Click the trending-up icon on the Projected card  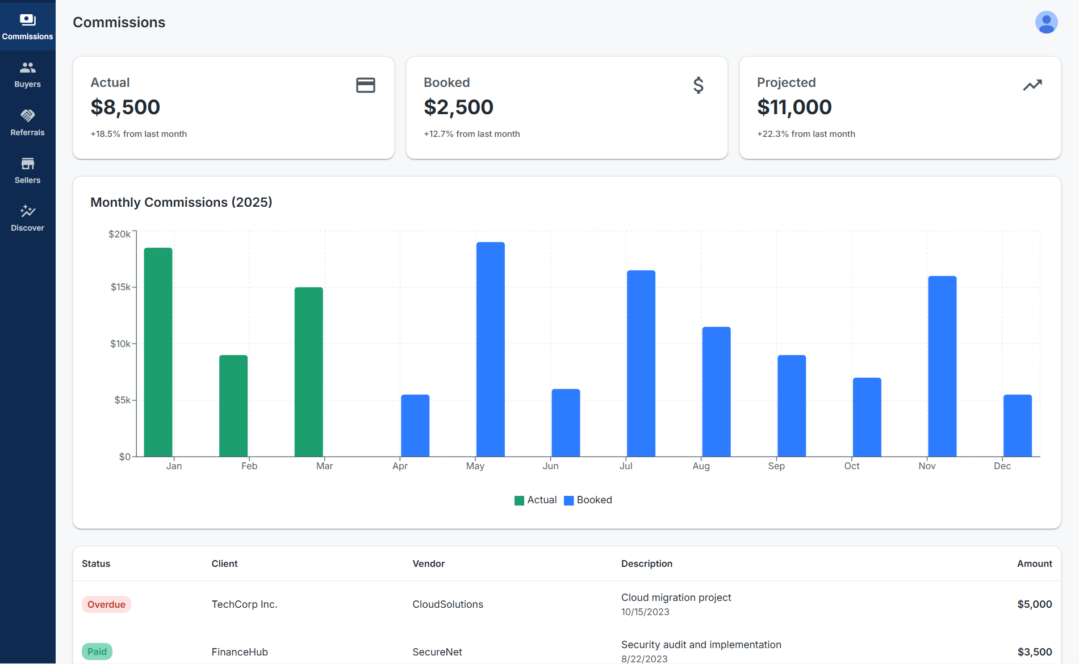pos(1032,84)
